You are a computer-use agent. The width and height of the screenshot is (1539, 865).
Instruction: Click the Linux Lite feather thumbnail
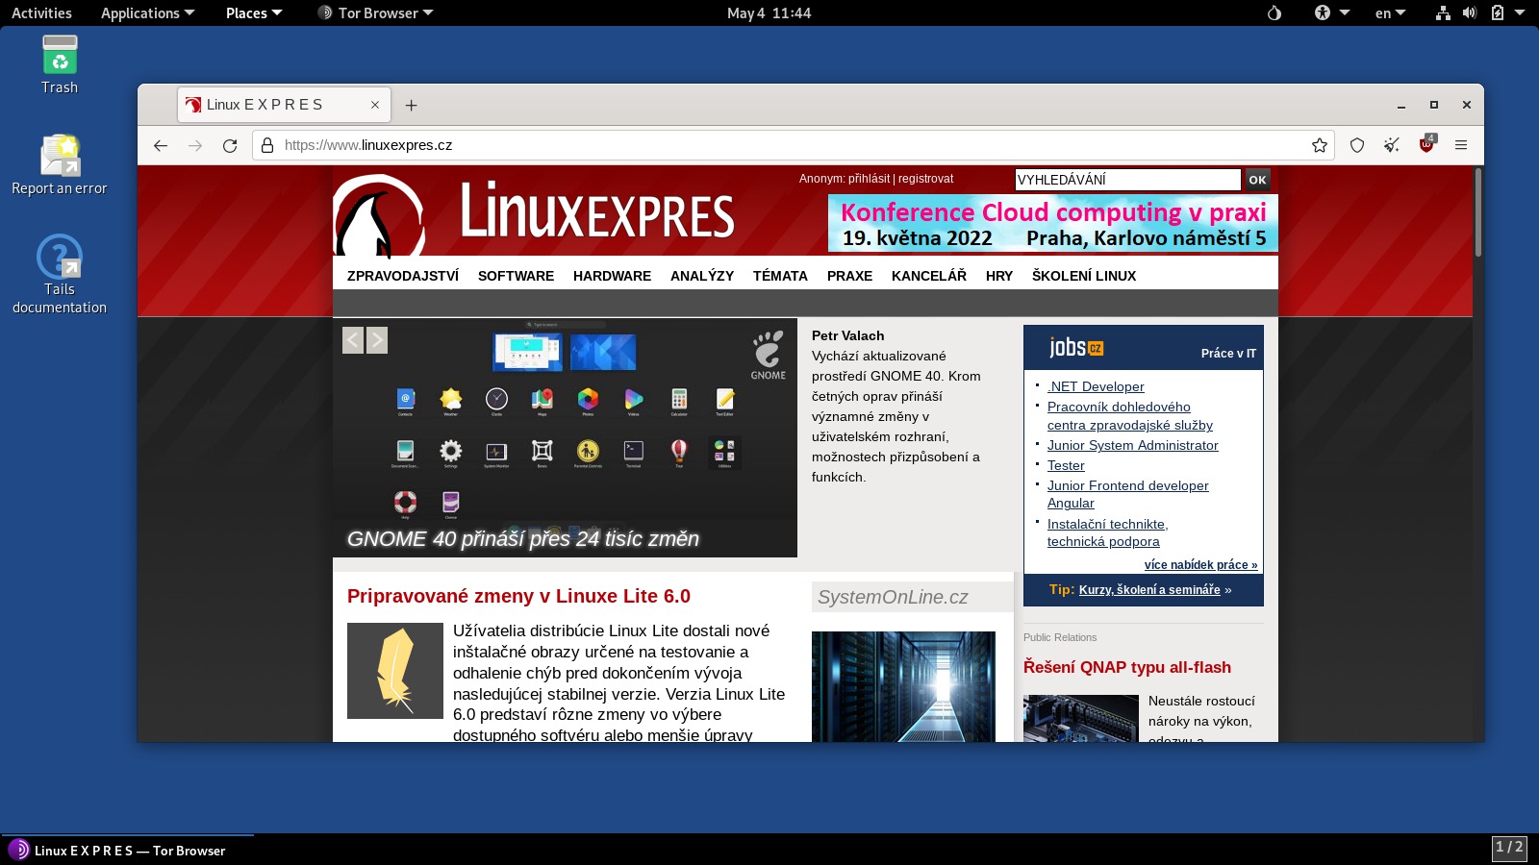pyautogui.click(x=395, y=671)
